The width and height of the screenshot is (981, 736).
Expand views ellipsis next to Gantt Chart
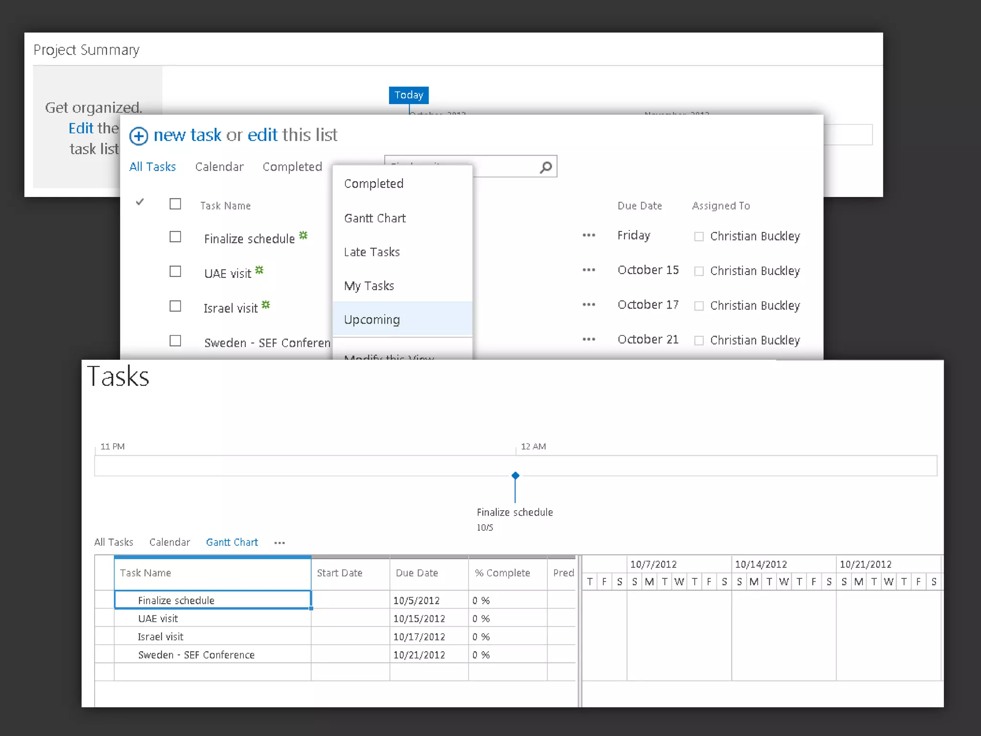coord(280,543)
